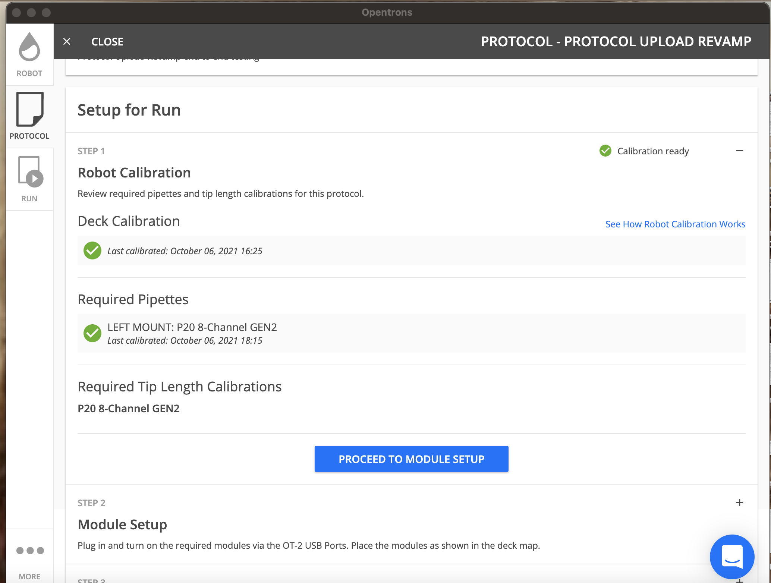Viewport: 771px width, 583px height.
Task: Expand the STEP 3 section
Action: [x=740, y=580]
